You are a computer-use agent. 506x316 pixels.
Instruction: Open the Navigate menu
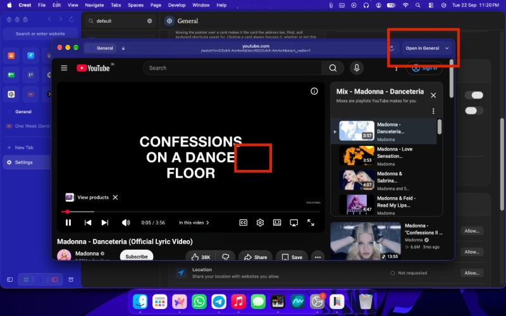[94, 5]
